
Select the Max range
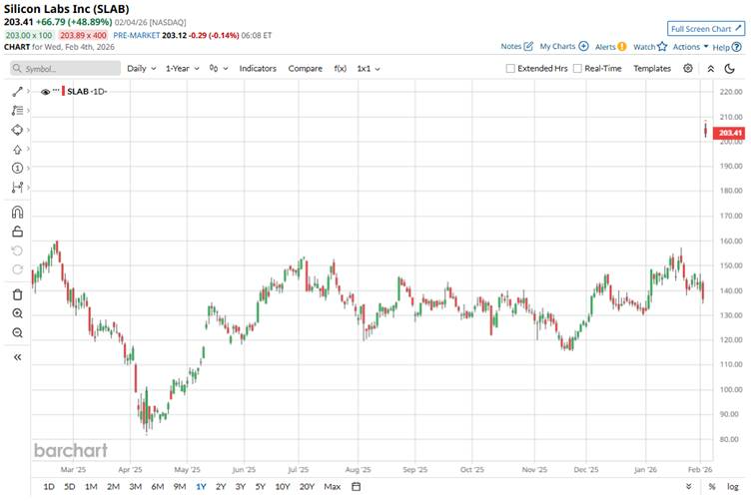coord(332,487)
